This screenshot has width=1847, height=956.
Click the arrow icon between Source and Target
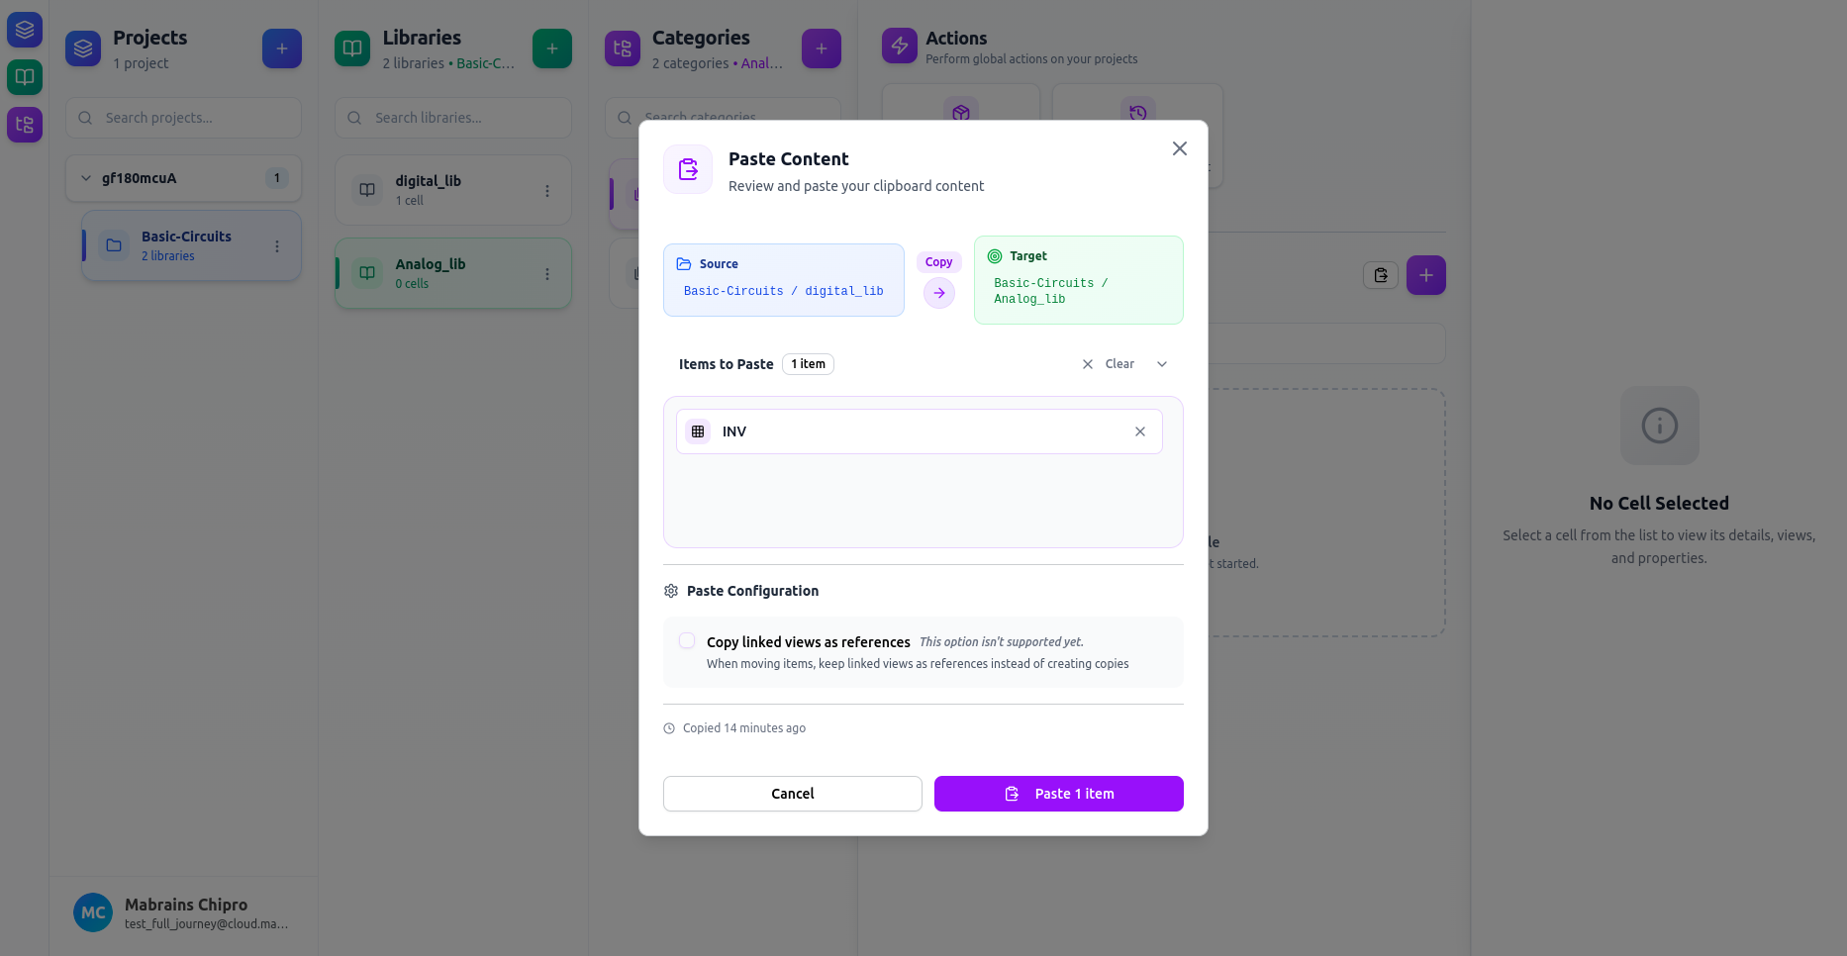tap(938, 292)
